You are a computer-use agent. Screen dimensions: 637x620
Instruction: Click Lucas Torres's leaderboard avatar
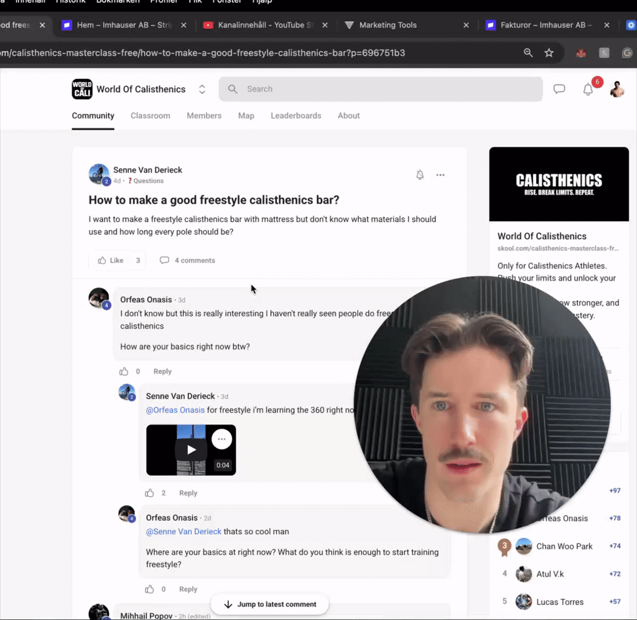(x=524, y=602)
